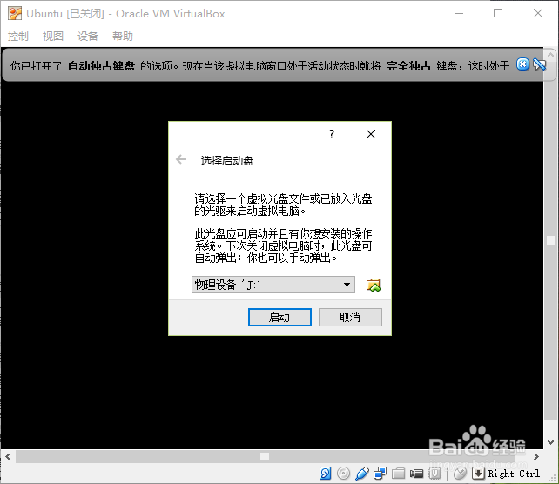Click the vertical scrollbar down arrow

point(551,442)
